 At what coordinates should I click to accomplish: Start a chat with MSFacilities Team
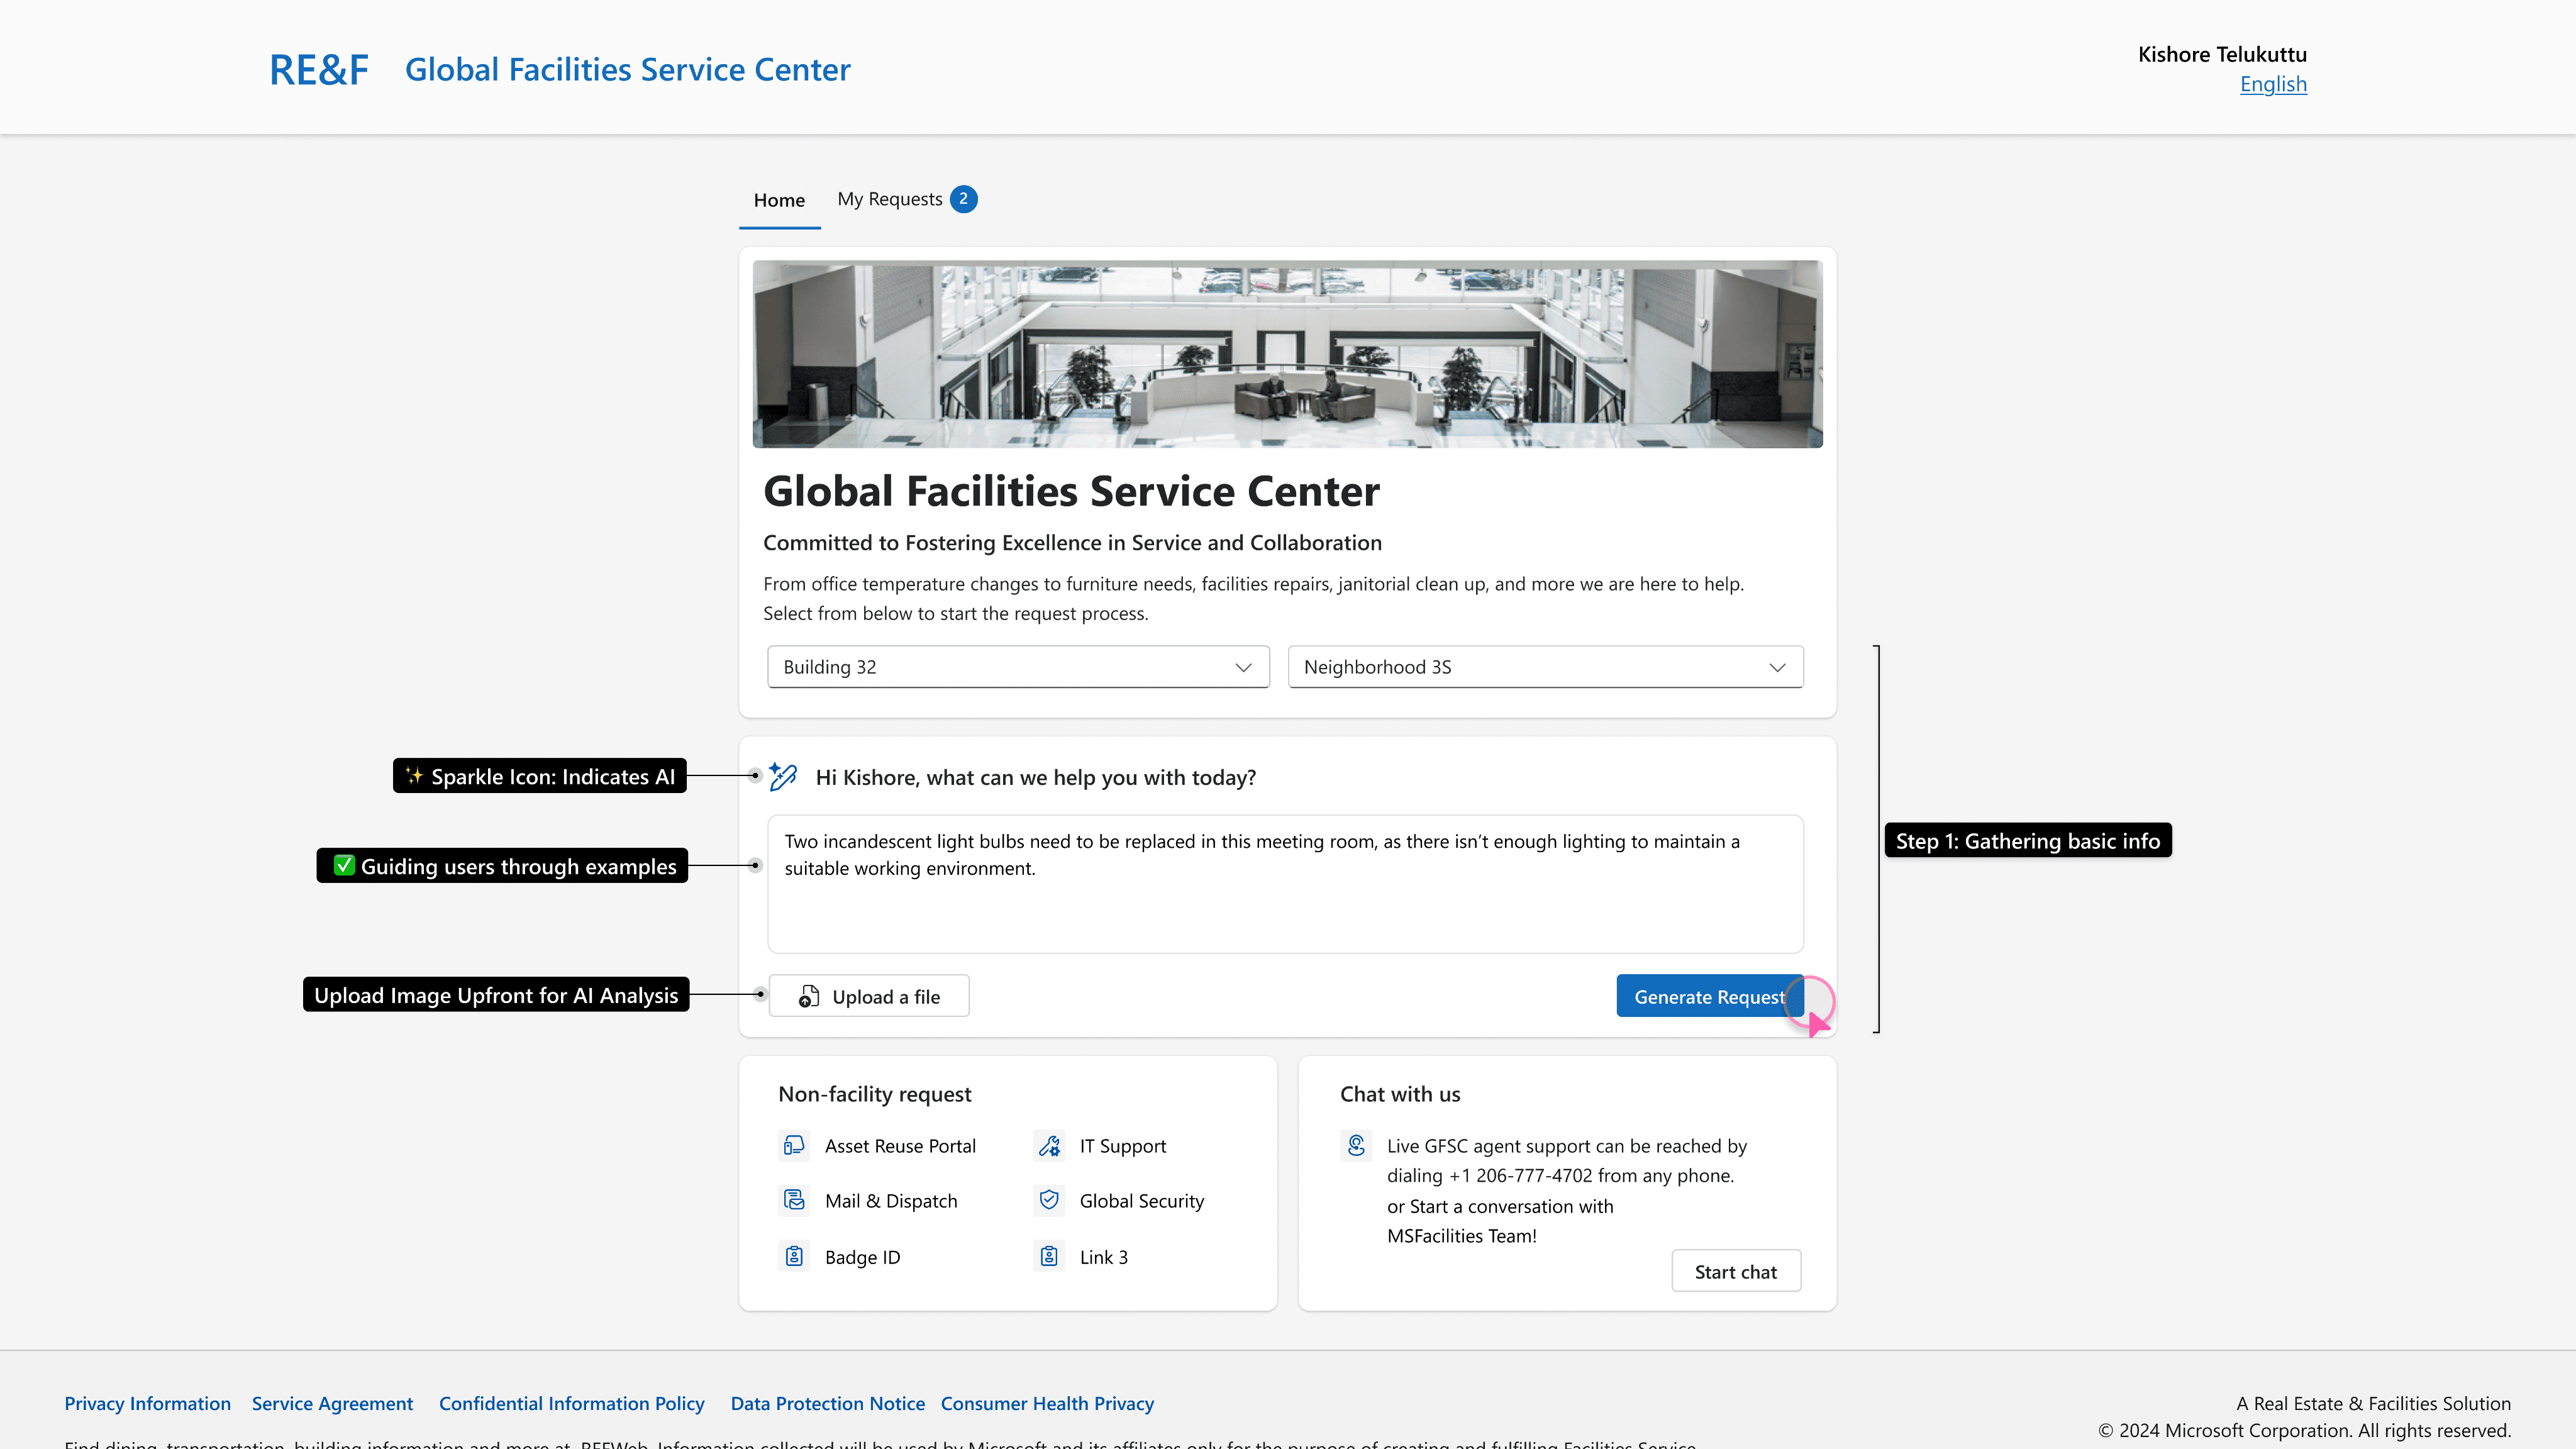pyautogui.click(x=1735, y=1271)
